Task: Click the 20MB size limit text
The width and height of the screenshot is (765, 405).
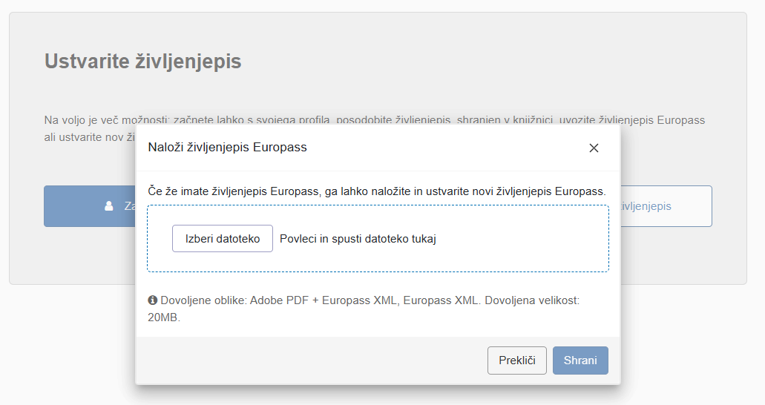Action: [164, 317]
